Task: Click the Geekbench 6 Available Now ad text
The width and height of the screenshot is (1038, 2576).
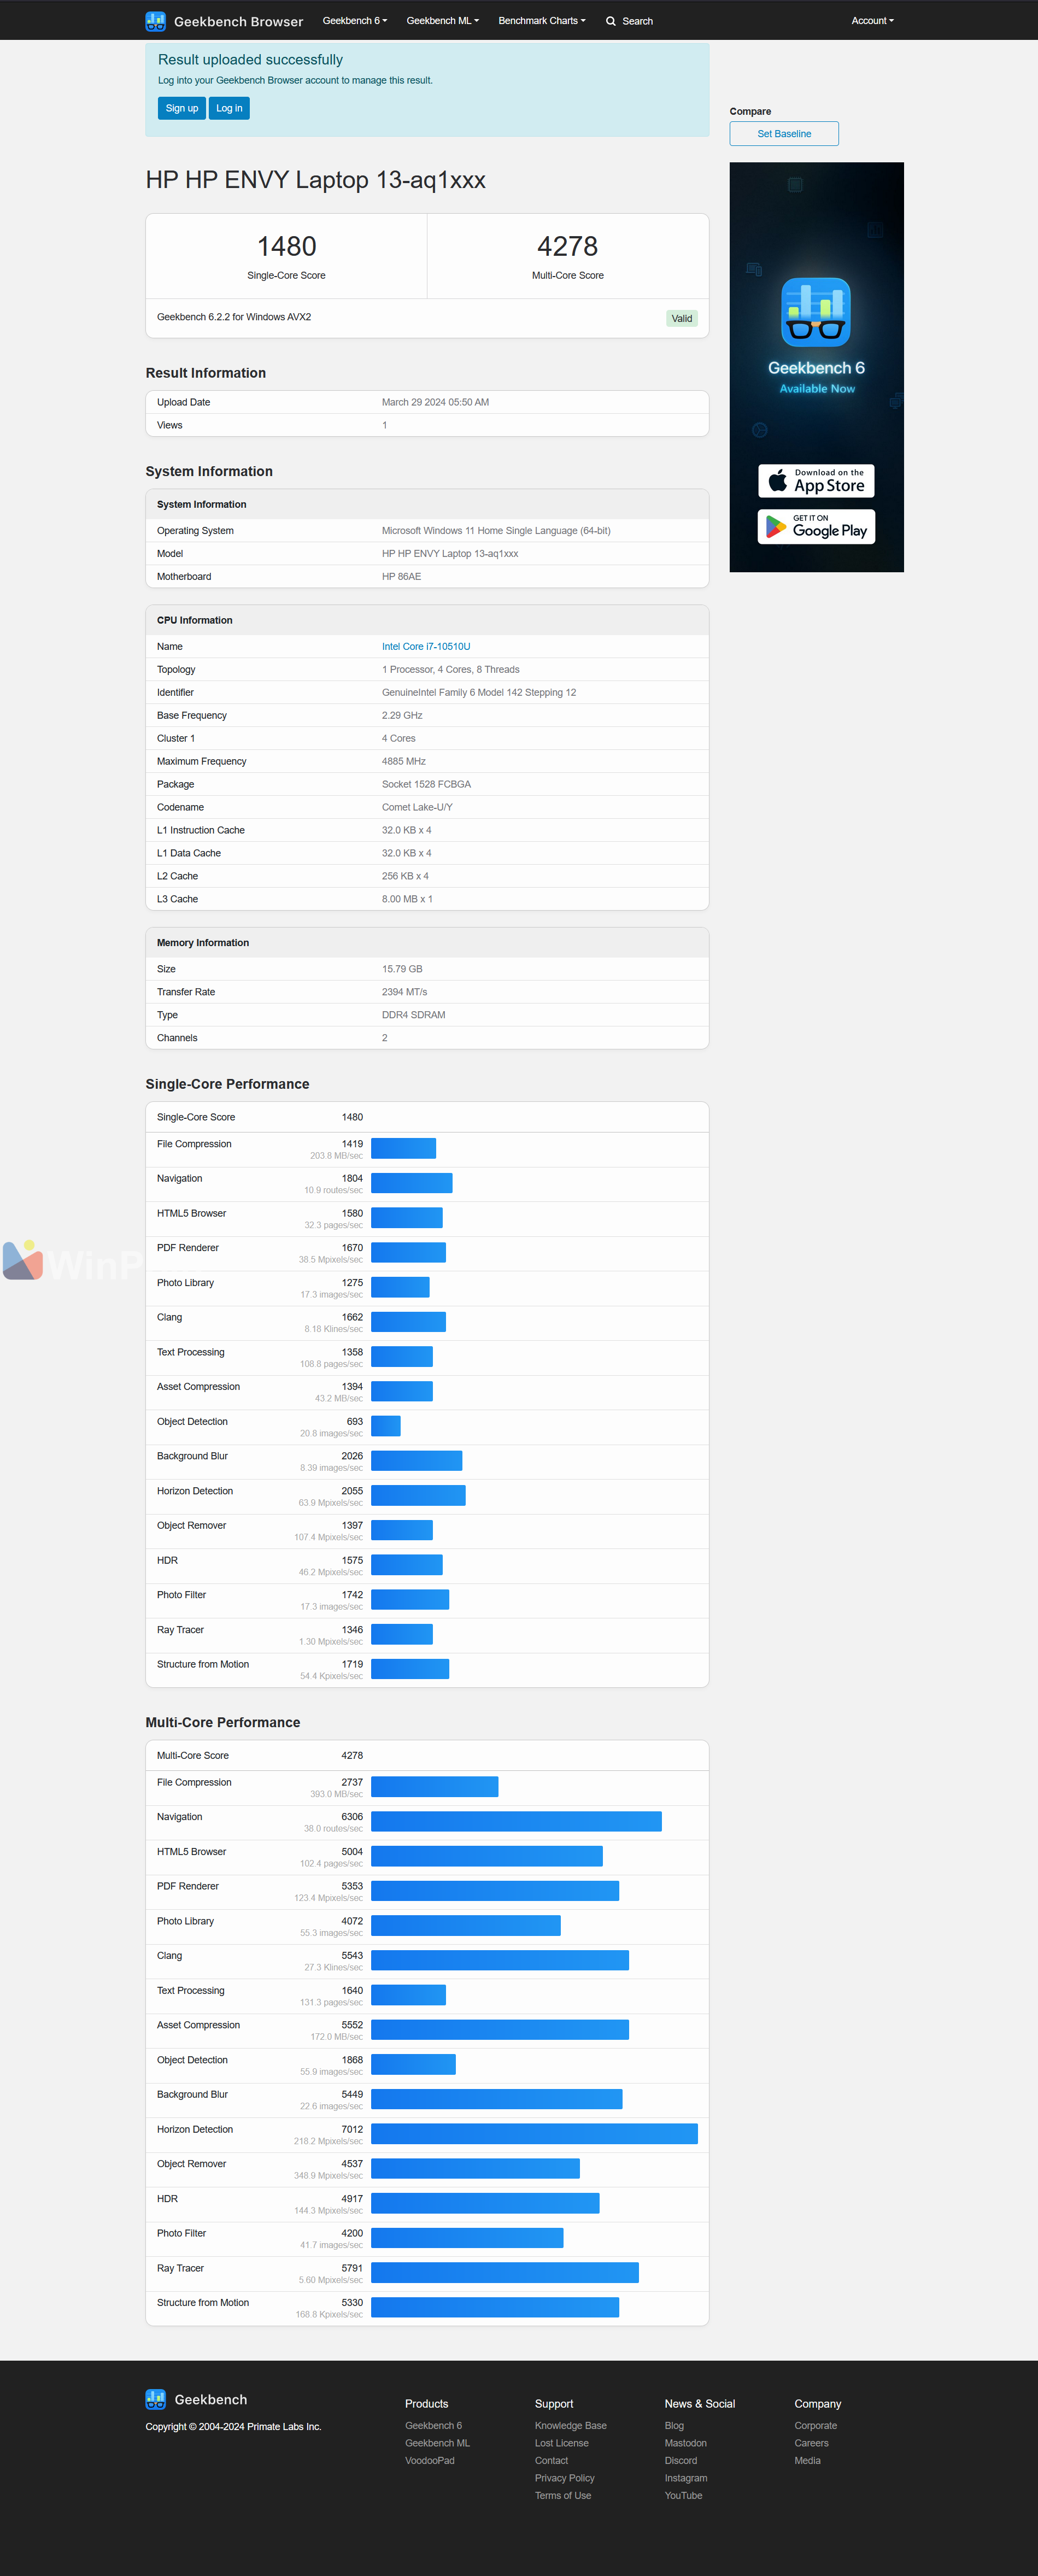Action: 816,377
